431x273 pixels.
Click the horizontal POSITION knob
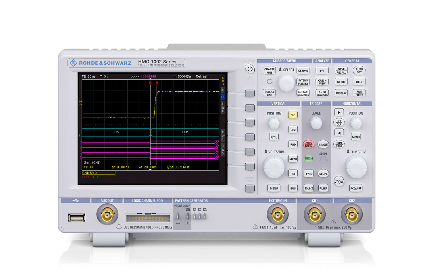pos(356,123)
